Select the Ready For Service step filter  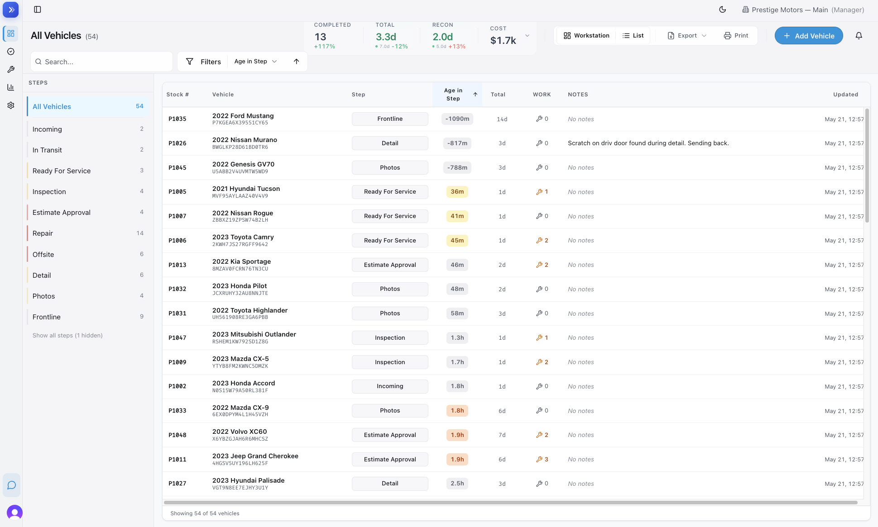click(x=88, y=171)
